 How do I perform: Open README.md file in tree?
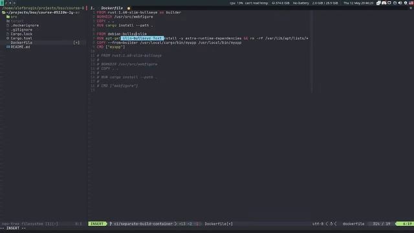[20, 47]
